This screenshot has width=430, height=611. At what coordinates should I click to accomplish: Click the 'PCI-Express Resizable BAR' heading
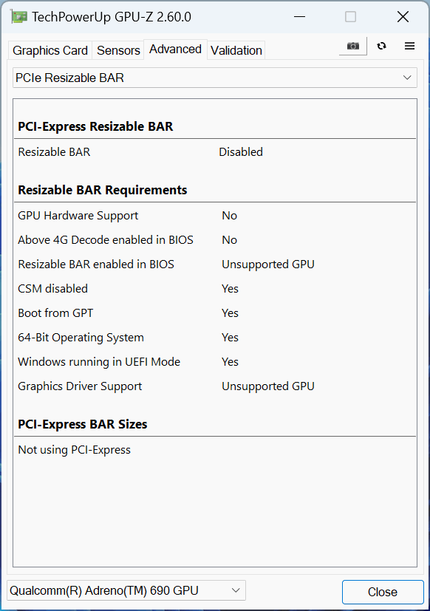pos(95,126)
